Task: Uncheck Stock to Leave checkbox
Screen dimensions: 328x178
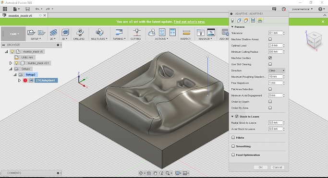Action: coord(237,117)
